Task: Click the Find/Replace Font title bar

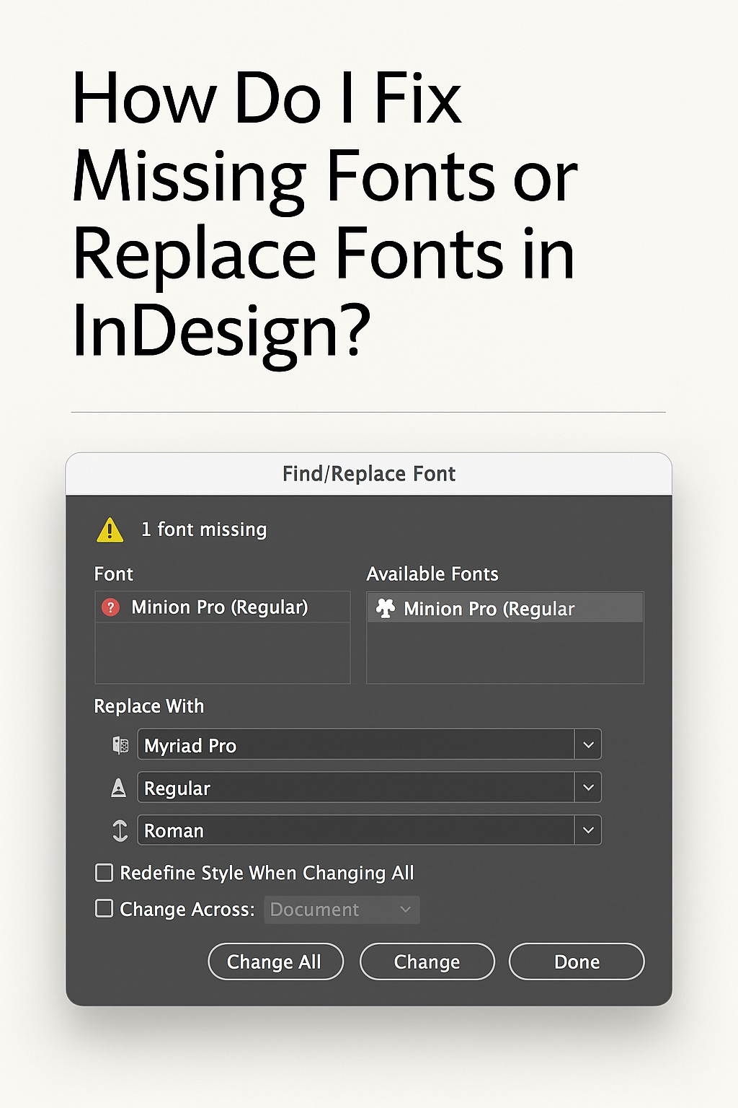Action: (x=368, y=474)
